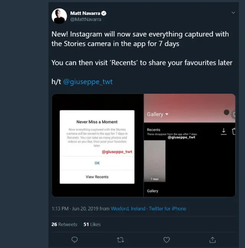Expand the Gallery dropdown in the screenshot
The image size is (245, 248).
(x=158, y=114)
